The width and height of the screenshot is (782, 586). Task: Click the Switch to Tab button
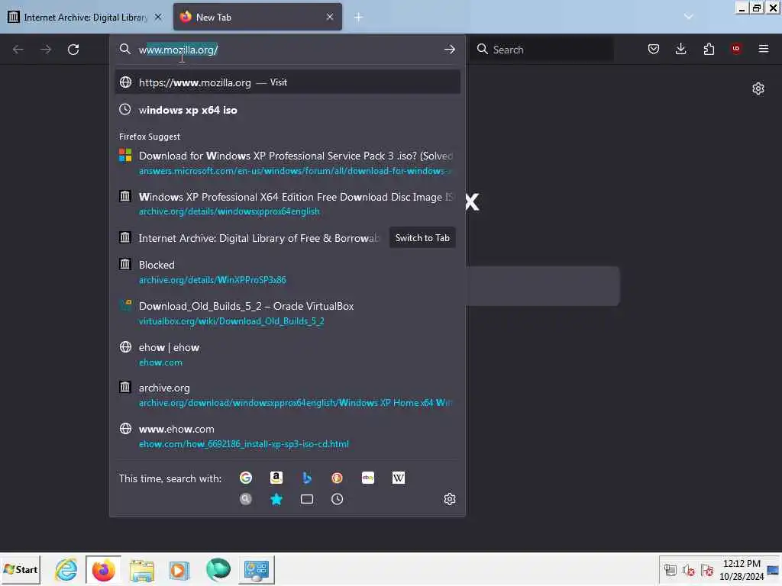tap(422, 238)
